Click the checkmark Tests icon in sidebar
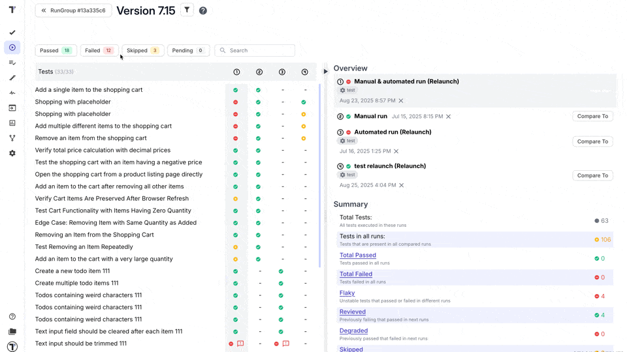Image resolution: width=627 pixels, height=352 pixels. tap(12, 33)
